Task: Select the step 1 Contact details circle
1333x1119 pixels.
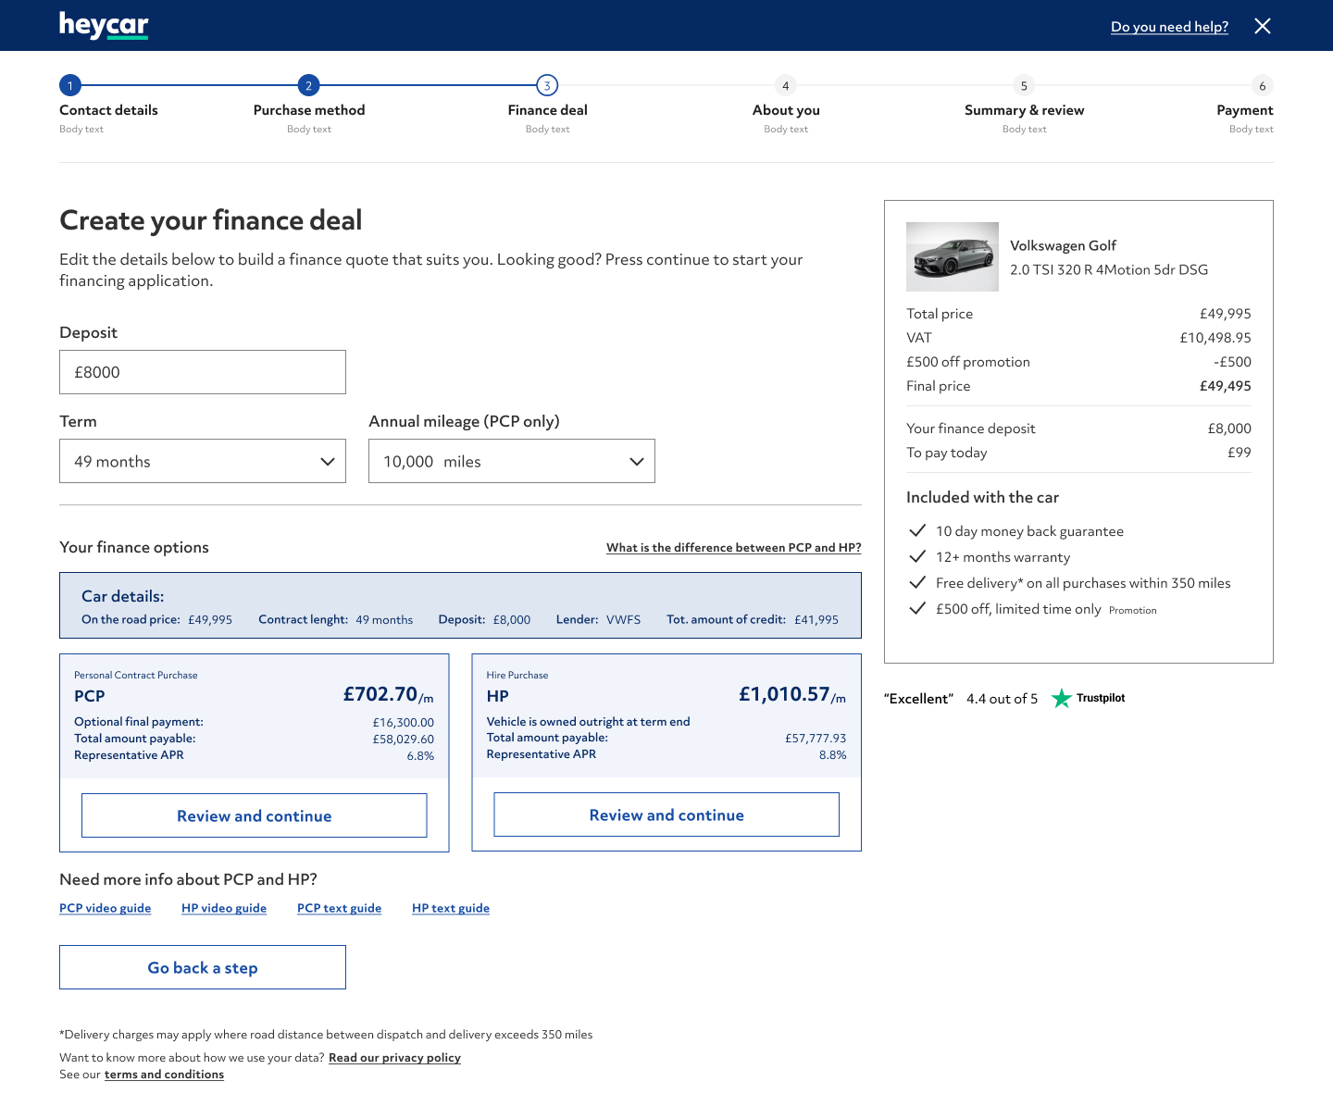Action: click(x=70, y=85)
